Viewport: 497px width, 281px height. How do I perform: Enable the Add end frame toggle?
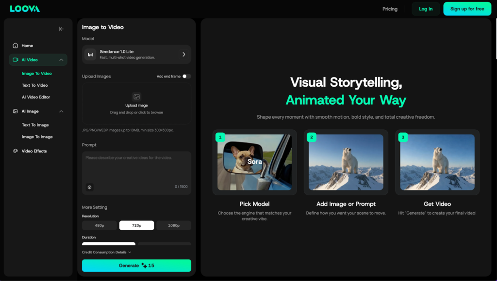(x=186, y=77)
